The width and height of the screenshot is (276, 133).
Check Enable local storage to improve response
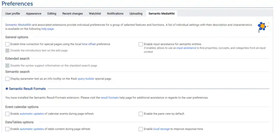[x=141, y=129]
